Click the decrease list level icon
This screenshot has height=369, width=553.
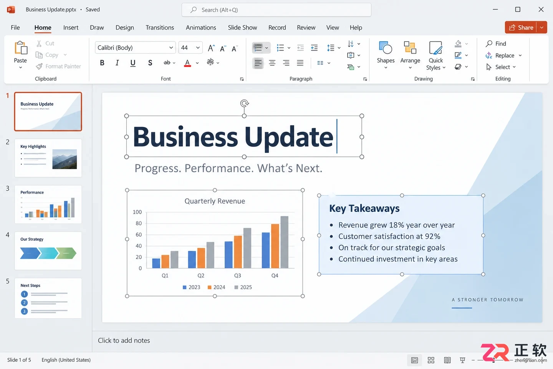tap(300, 48)
